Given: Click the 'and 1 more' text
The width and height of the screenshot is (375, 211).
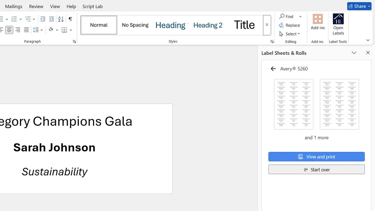Looking at the screenshot, I should tap(316, 138).
